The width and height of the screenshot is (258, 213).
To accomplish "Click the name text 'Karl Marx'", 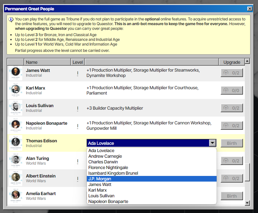I will click(x=35, y=88).
